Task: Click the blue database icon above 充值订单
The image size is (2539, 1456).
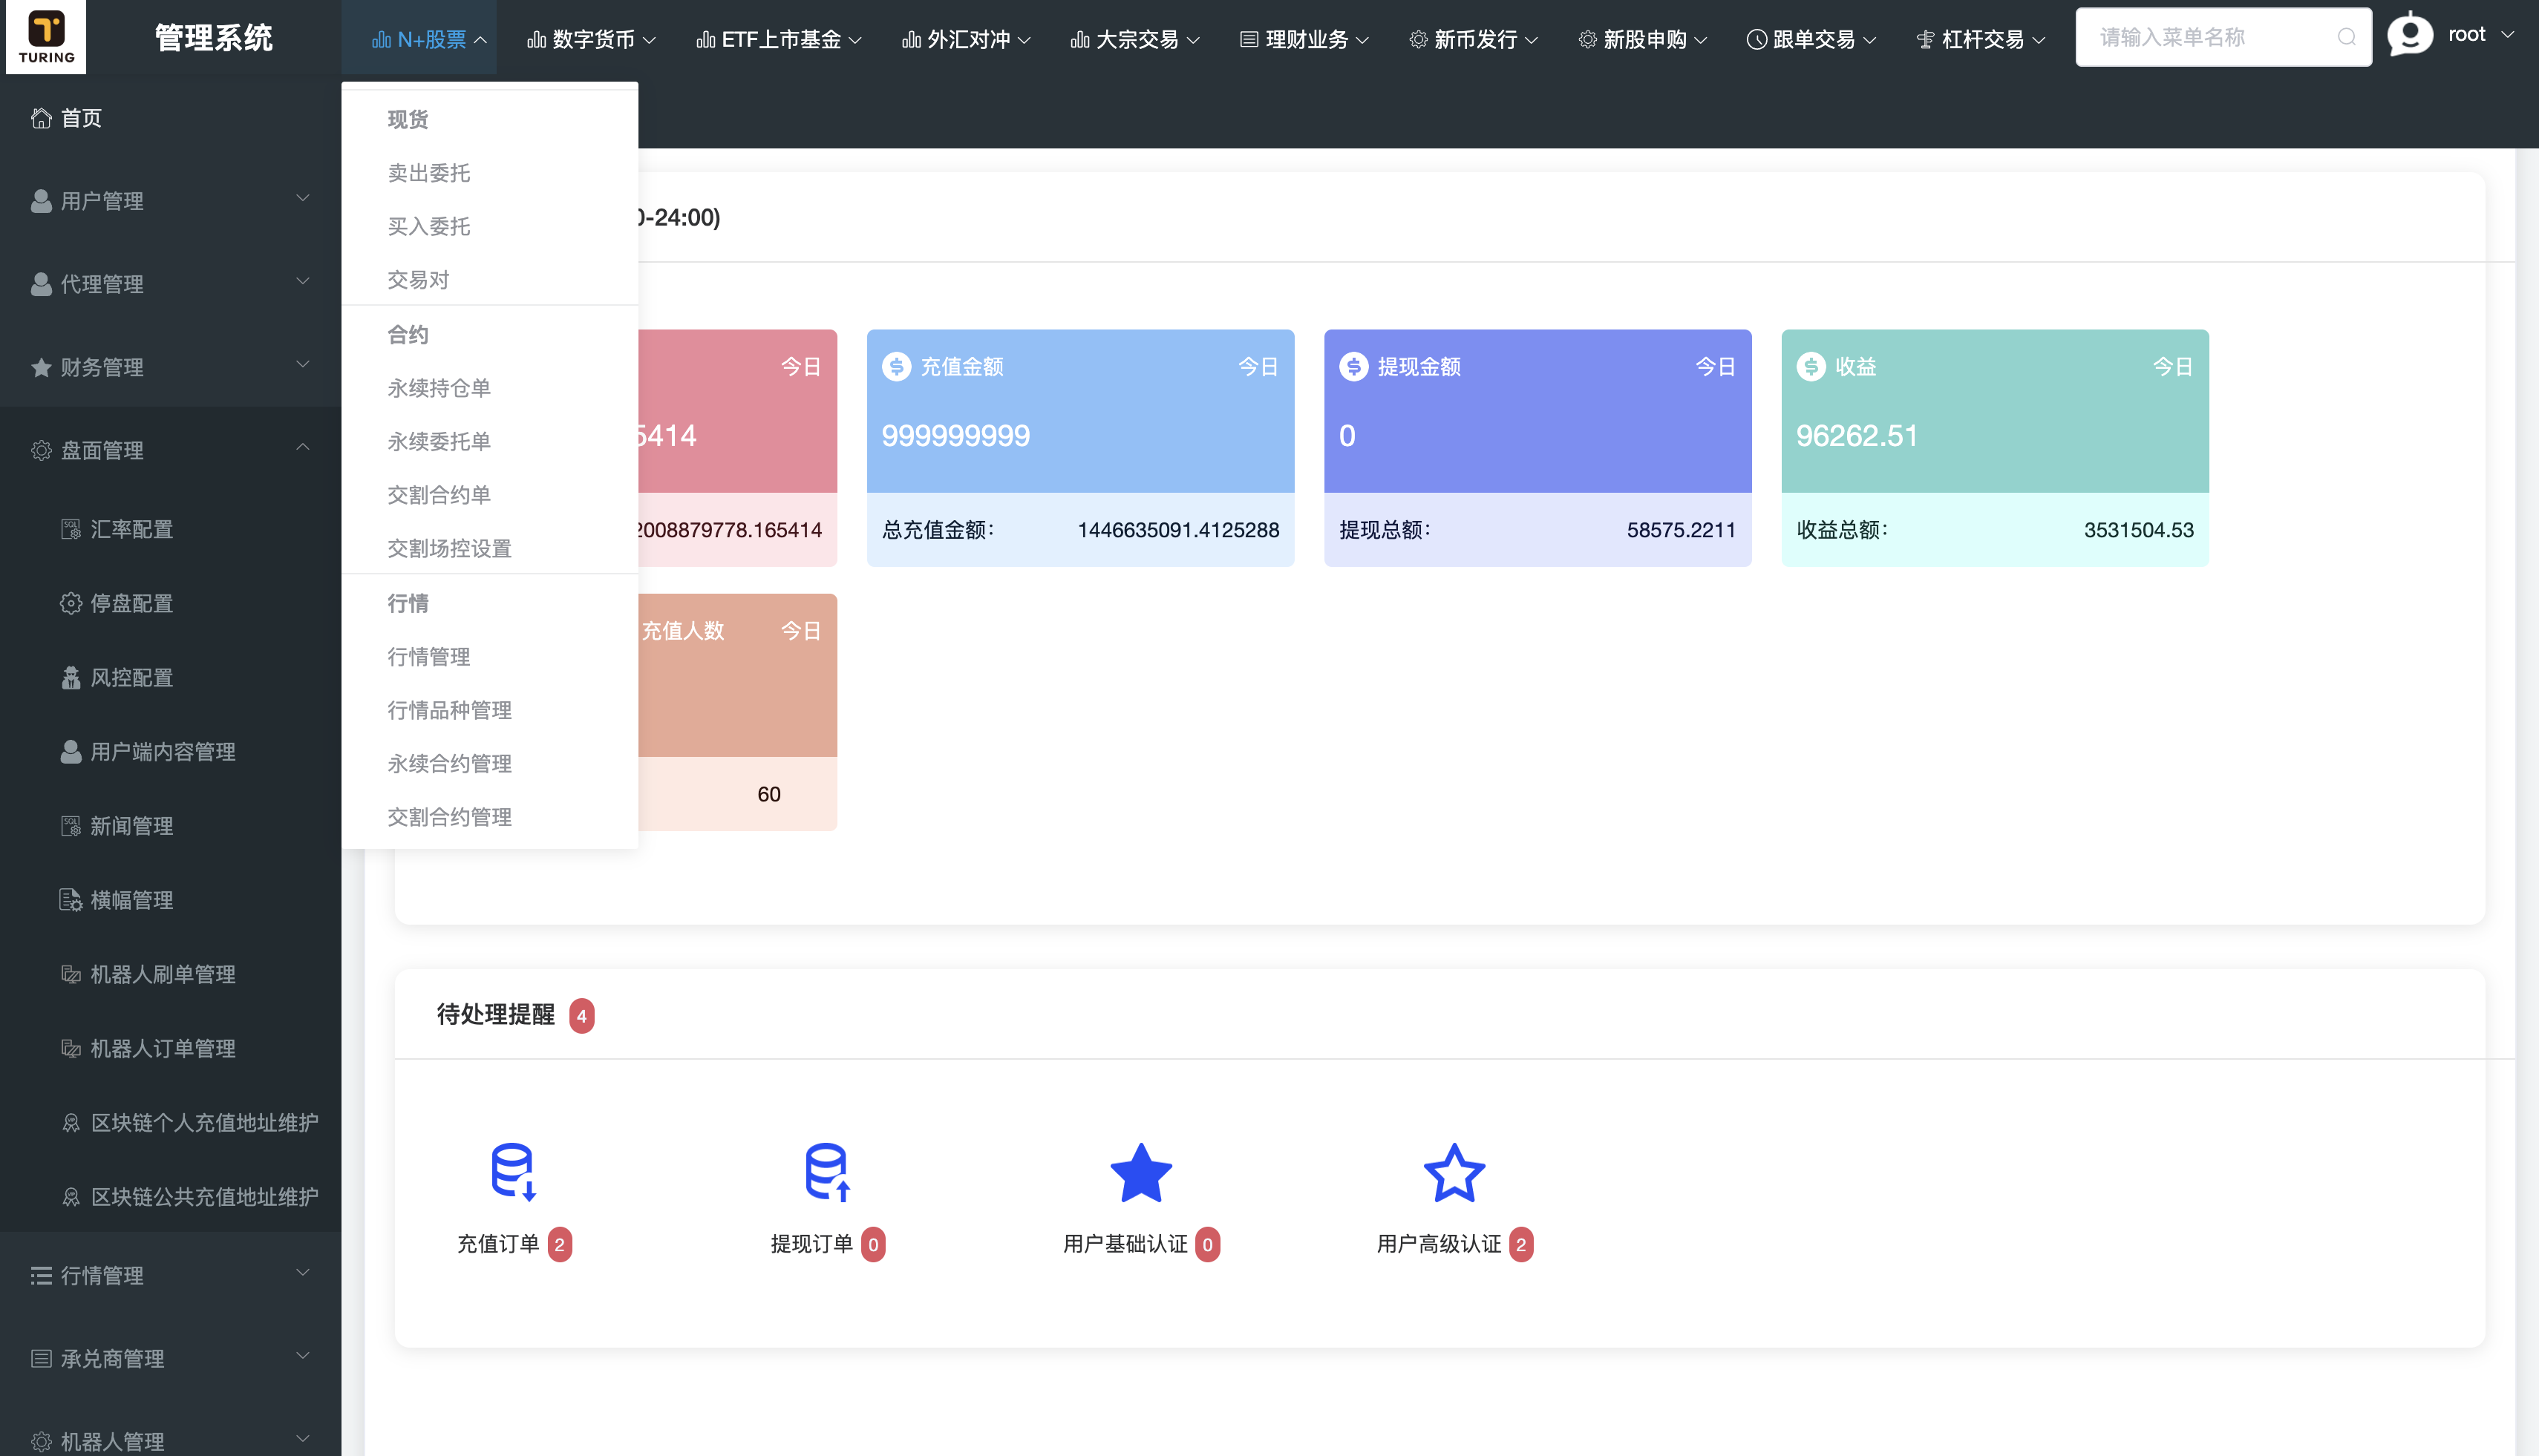Action: click(513, 1172)
